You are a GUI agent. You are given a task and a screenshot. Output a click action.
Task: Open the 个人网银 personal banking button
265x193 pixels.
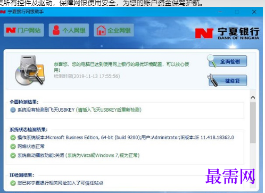69,30
